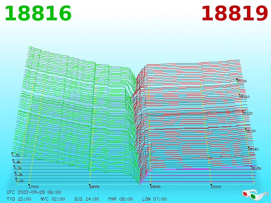The image size is (271, 203).
Task: Click the TYO 15:00 time
Action: (19, 199)
